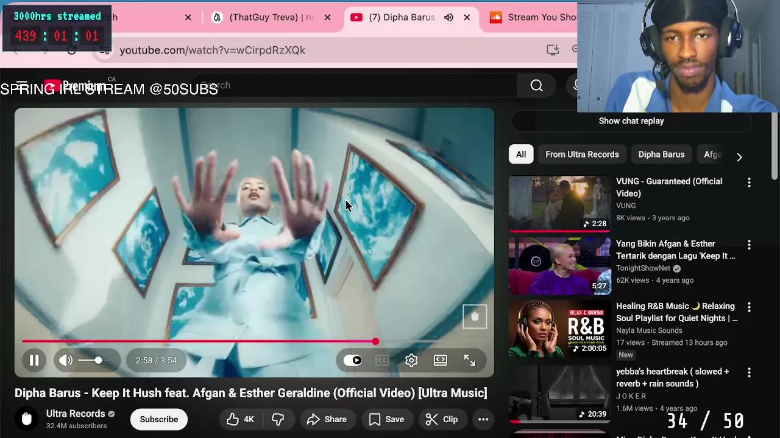Open options for Healing R&B Music video

pyautogui.click(x=749, y=307)
